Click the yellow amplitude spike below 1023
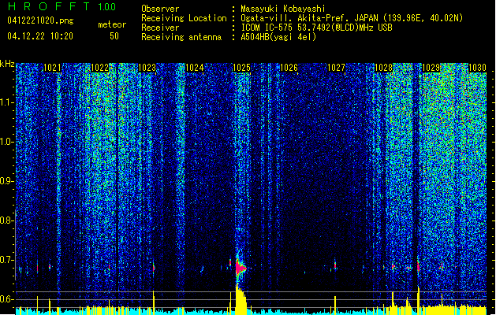Viewport: 496px width, 315px height. [x=154, y=302]
